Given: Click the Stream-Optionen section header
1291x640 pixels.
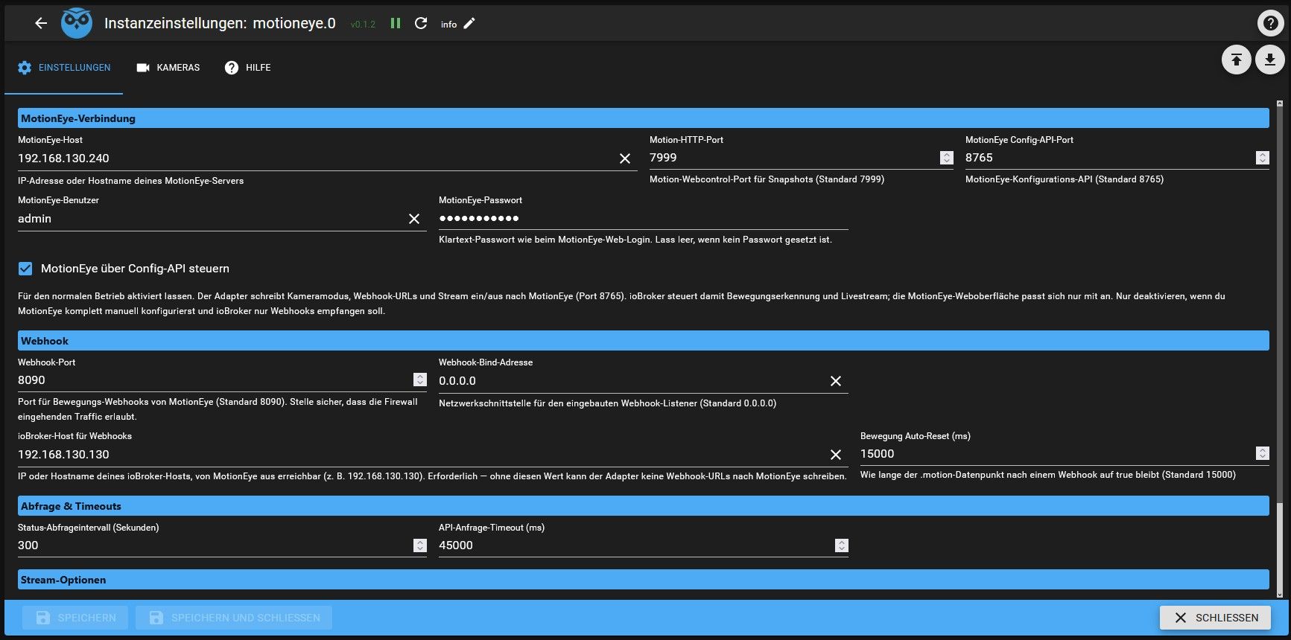Looking at the screenshot, I should click(644, 580).
